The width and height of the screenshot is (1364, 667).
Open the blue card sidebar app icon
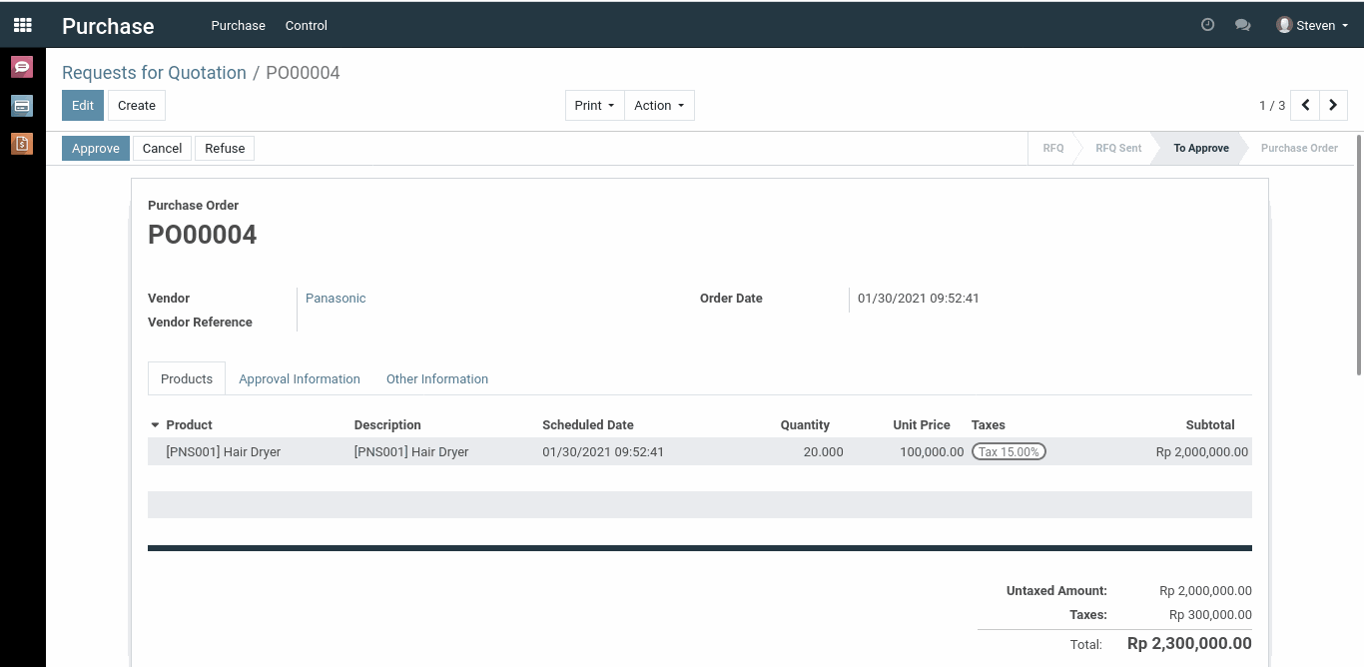pos(22,106)
